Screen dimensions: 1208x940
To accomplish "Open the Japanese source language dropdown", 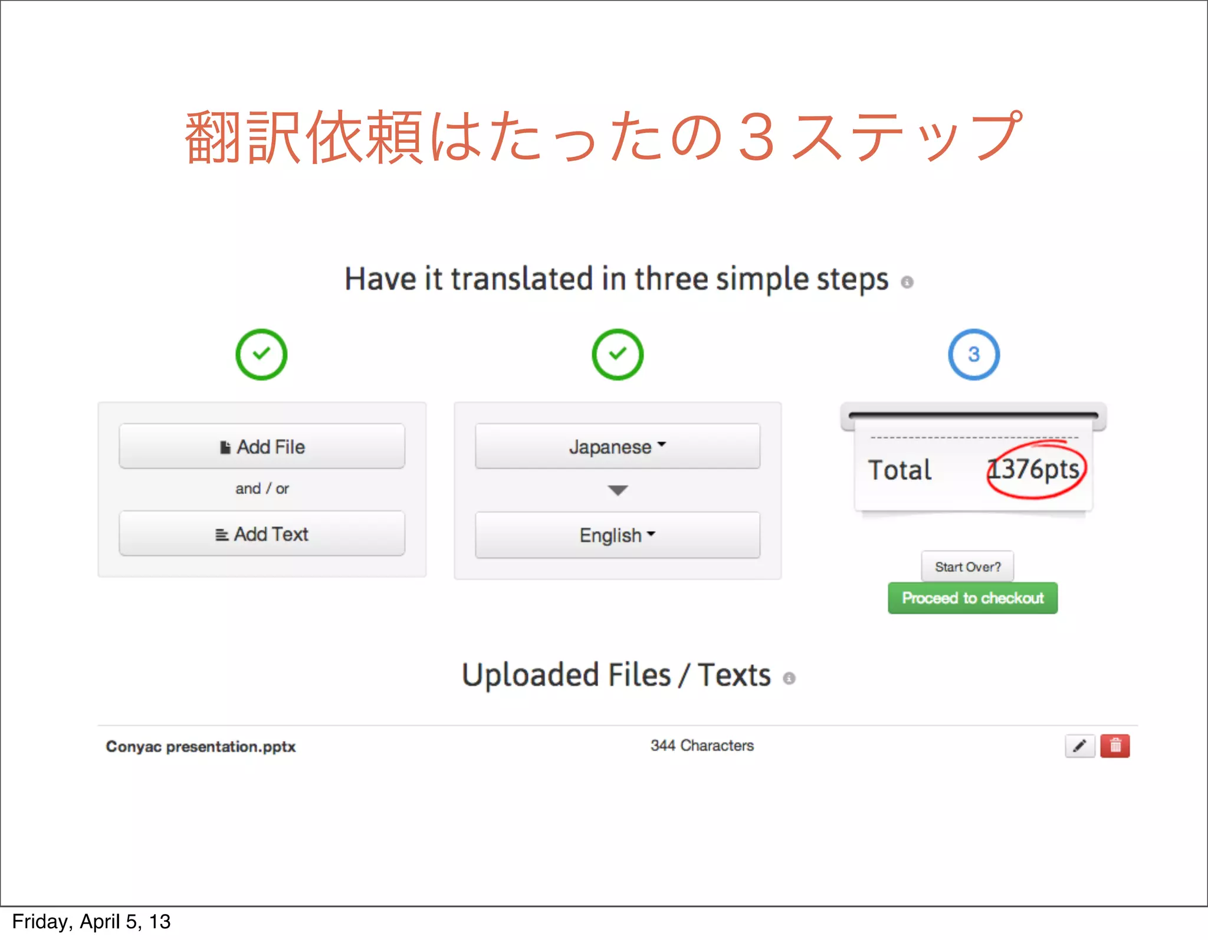I will click(618, 446).
